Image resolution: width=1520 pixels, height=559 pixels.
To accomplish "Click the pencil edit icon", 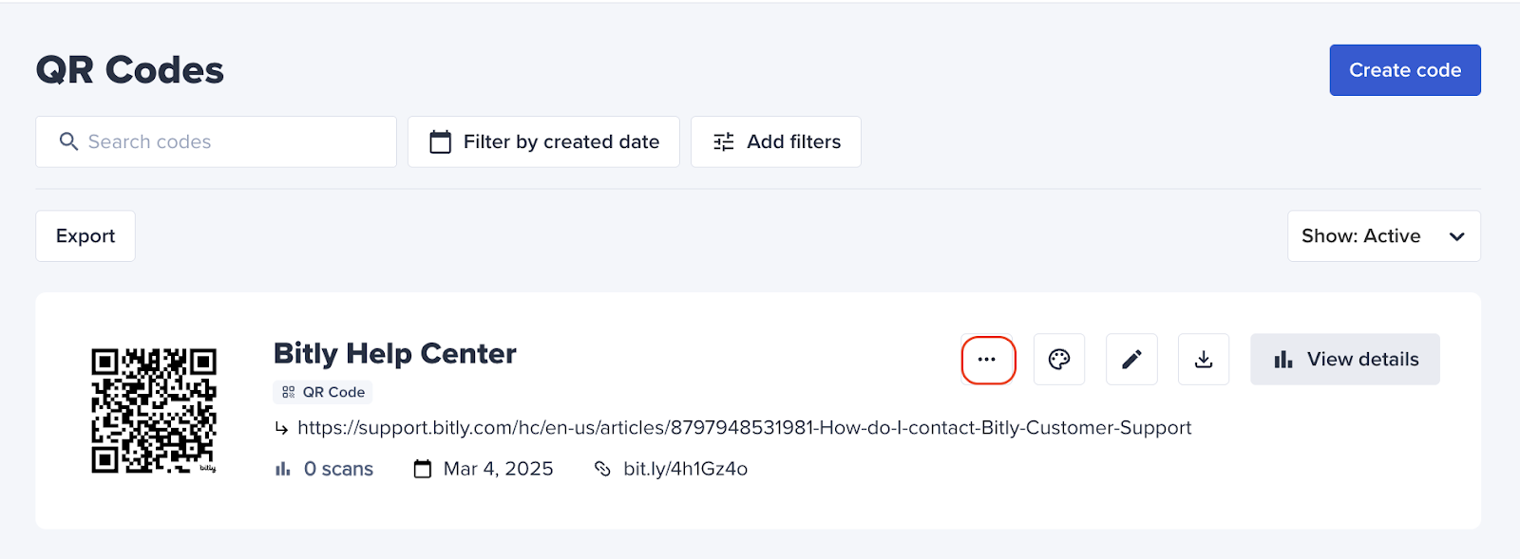I will 1131,360.
